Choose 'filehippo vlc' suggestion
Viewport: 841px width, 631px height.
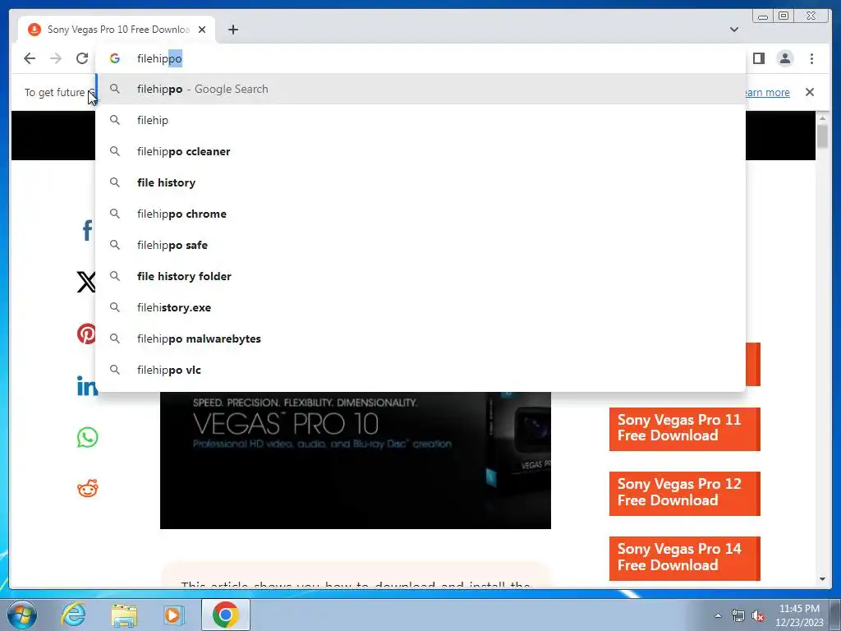point(420,370)
